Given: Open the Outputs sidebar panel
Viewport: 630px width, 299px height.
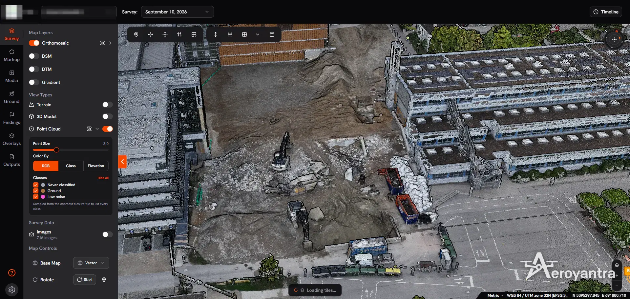Looking at the screenshot, I should click(x=11, y=160).
